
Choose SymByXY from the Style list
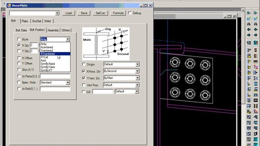point(55,70)
